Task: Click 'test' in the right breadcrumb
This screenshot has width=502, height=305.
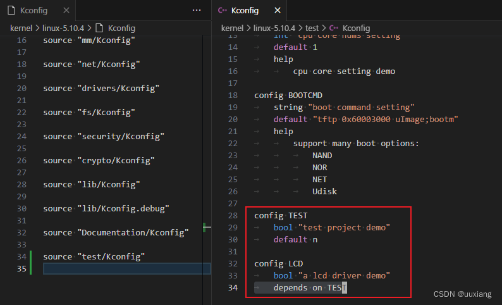Action: pyautogui.click(x=312, y=28)
